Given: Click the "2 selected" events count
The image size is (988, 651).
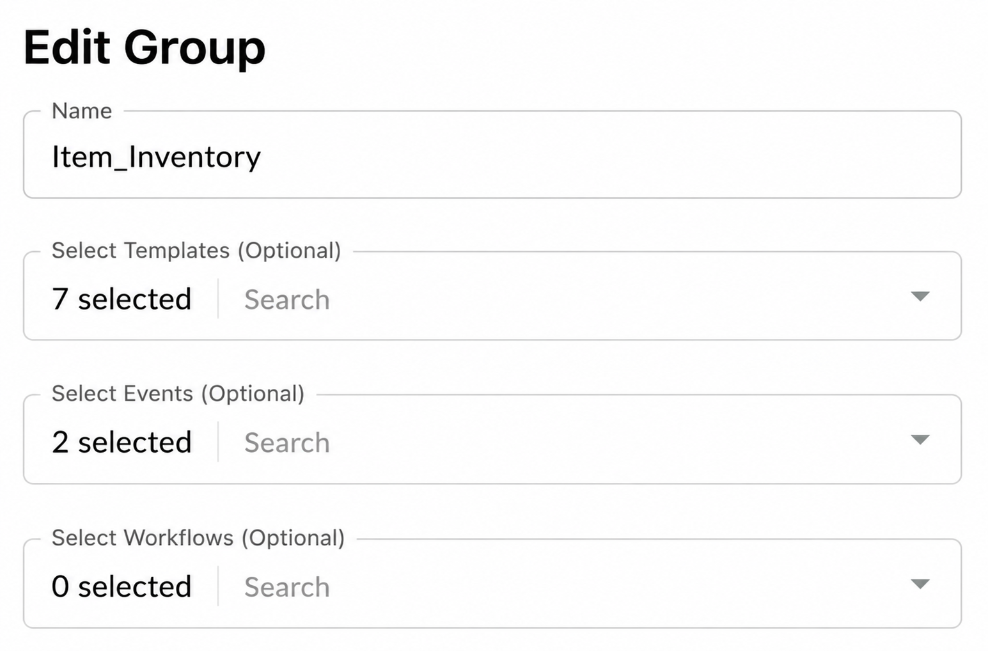Looking at the screenshot, I should pos(122,442).
